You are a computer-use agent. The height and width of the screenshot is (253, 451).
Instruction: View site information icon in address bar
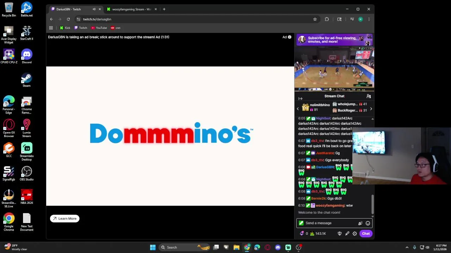[x=79, y=19]
